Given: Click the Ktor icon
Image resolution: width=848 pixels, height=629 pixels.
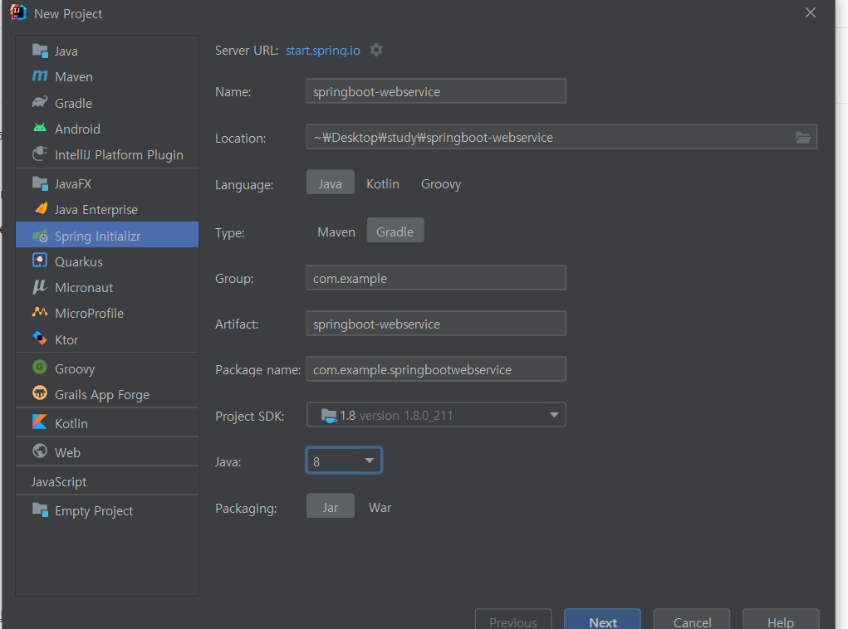Looking at the screenshot, I should (x=40, y=339).
